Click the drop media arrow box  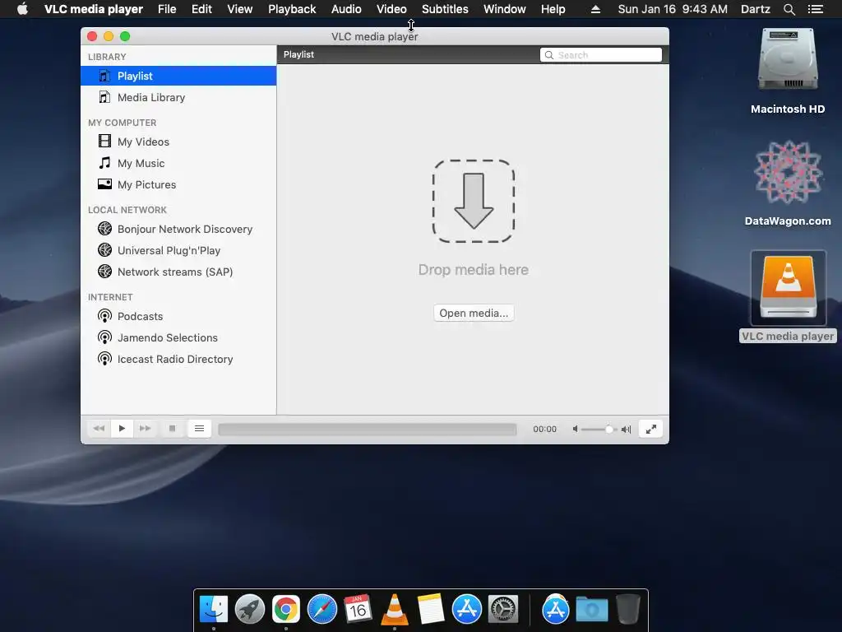click(x=474, y=201)
